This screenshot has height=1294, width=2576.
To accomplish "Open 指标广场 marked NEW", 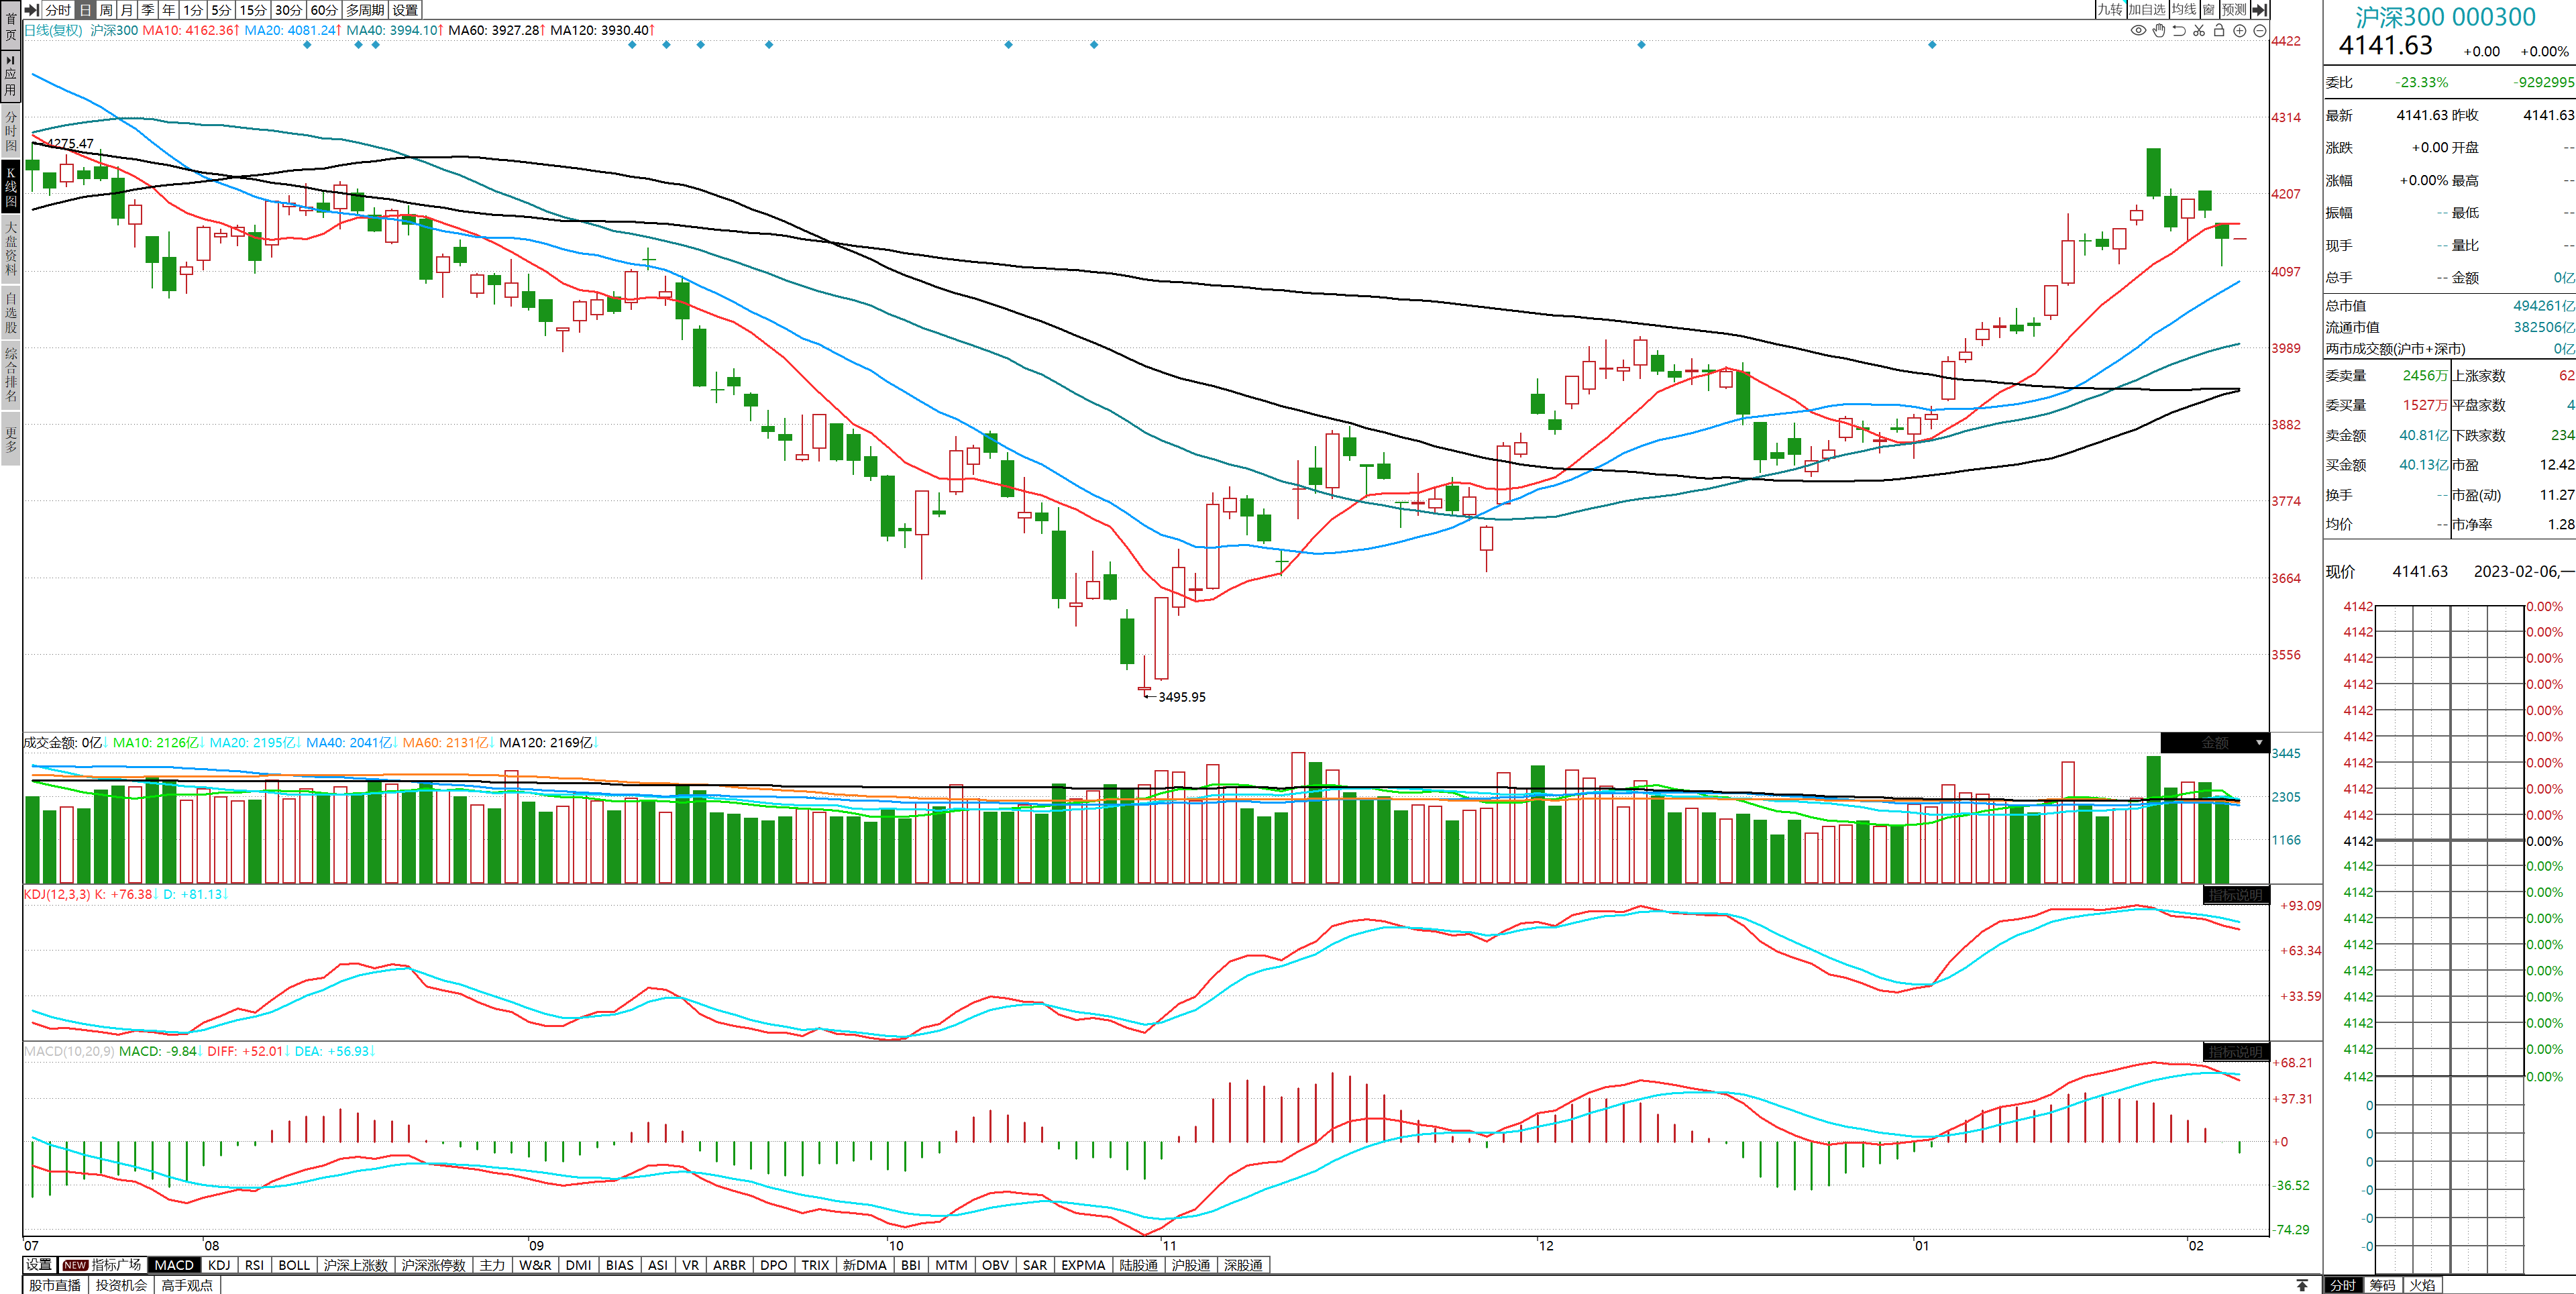I will (103, 1265).
